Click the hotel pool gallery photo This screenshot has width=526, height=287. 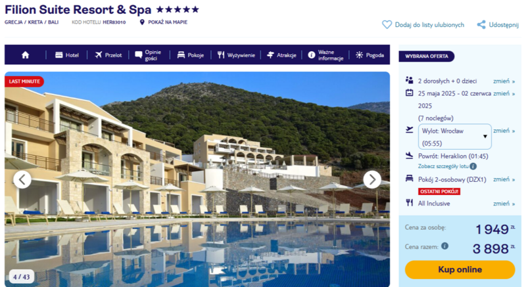tap(197, 179)
